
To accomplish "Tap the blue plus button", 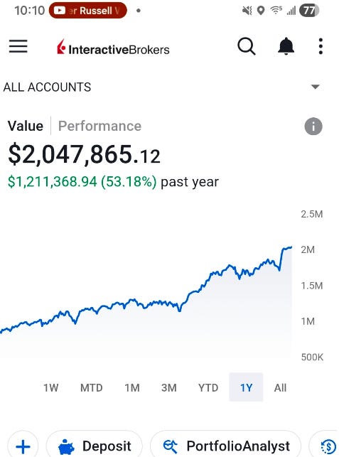I will tap(23, 446).
